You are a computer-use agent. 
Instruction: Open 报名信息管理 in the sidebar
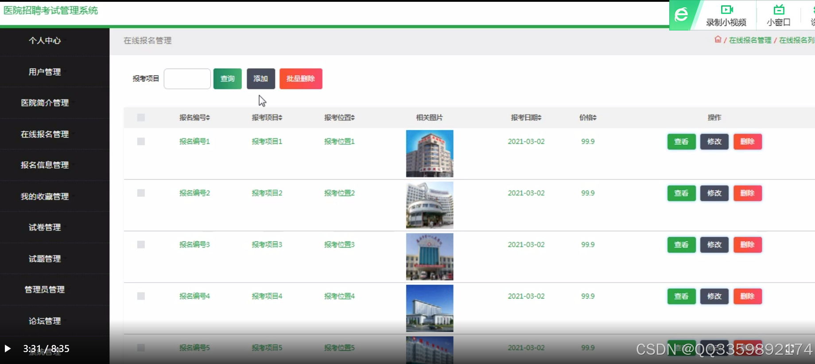(45, 165)
